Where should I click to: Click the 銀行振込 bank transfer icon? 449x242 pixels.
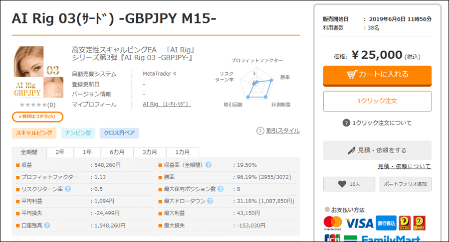click(x=386, y=223)
